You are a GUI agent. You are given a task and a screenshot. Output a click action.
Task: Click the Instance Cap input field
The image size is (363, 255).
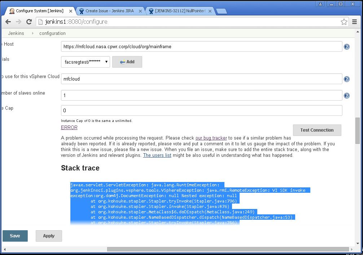[x=201, y=110]
